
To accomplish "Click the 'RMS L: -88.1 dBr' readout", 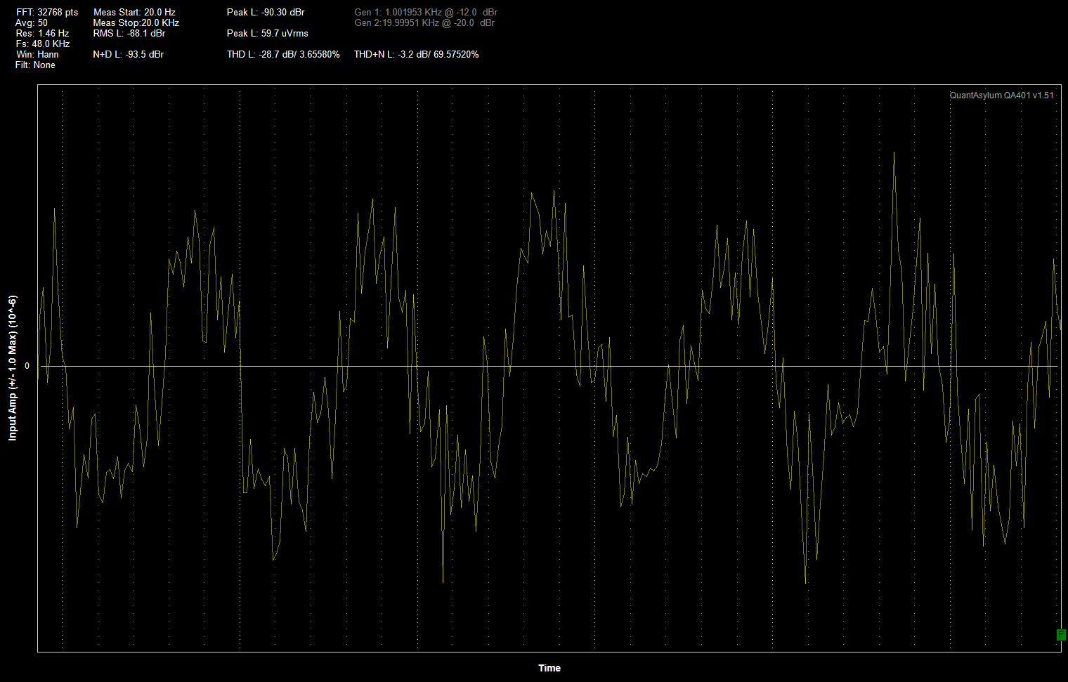I will click(x=129, y=34).
